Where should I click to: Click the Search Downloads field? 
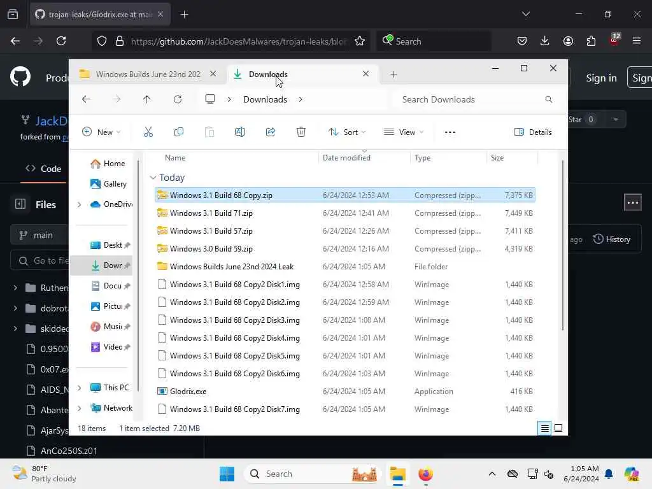475,99
